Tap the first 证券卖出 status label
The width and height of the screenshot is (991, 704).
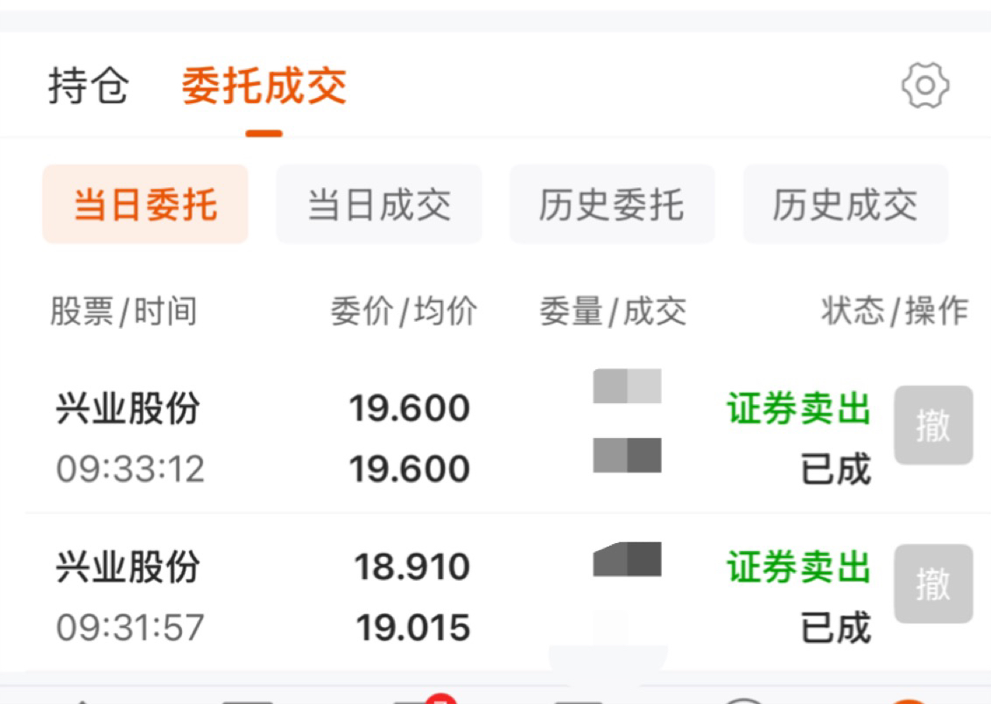(x=799, y=408)
